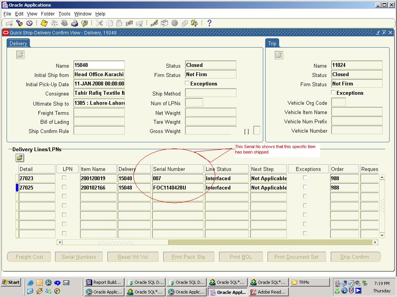Click the Close Form toolbar icon
Viewport: 397px width, 297px height.
pos(85,23)
